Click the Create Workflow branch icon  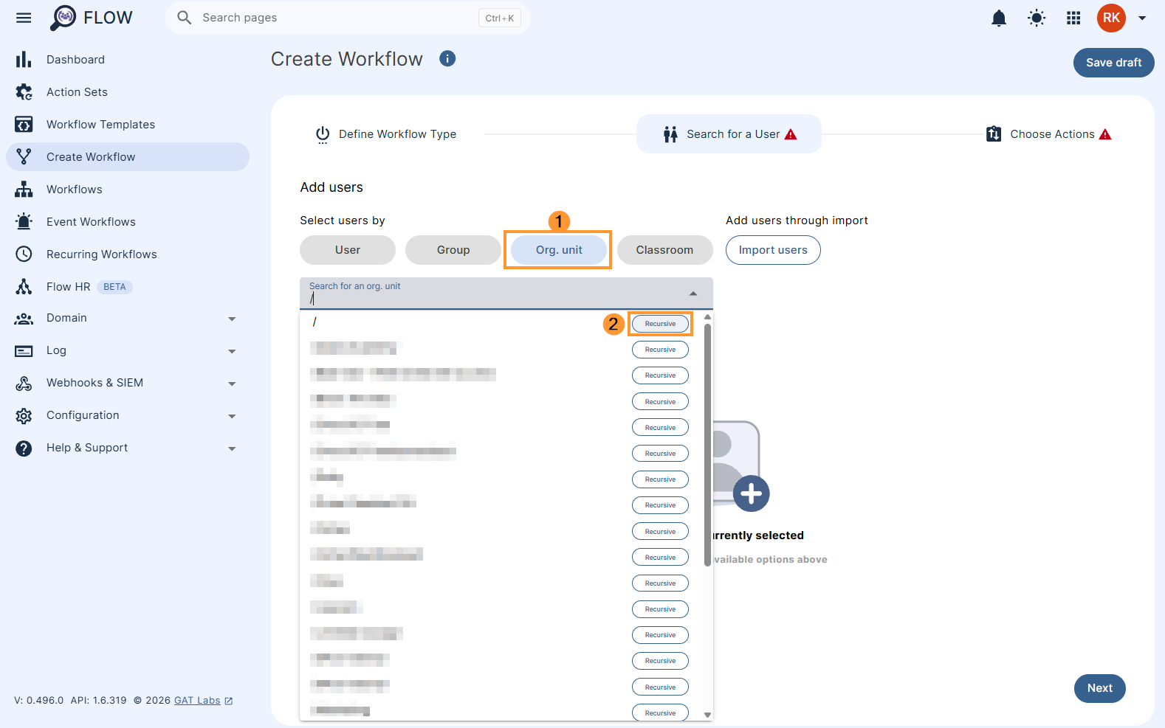tap(24, 156)
